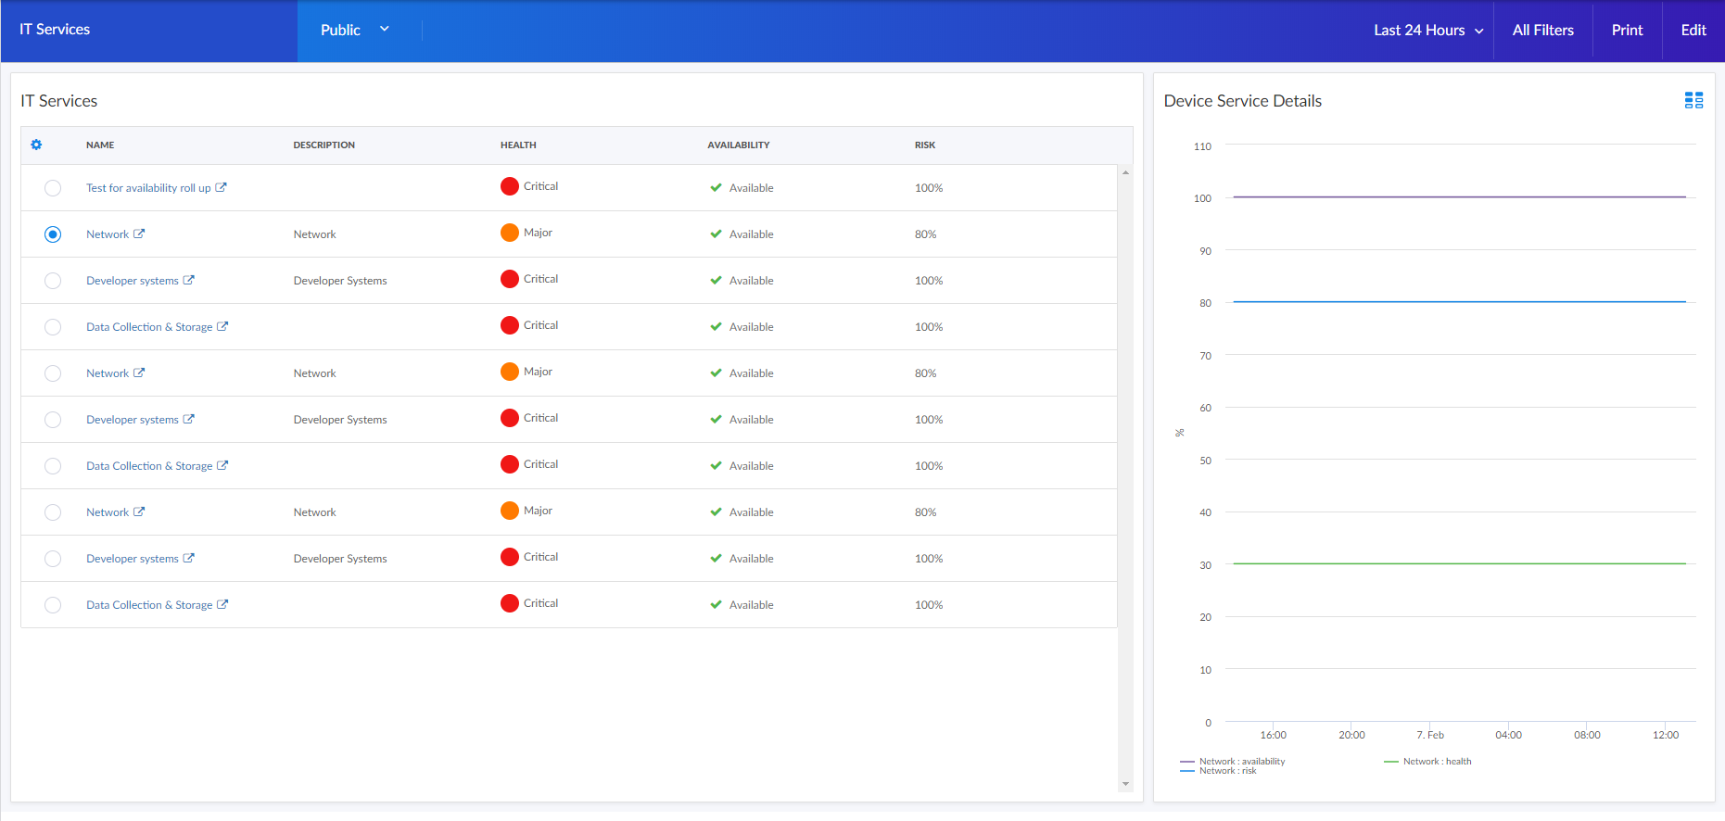
Task: Click scrollbar up arrow in IT Services table
Action: pyautogui.click(x=1125, y=173)
